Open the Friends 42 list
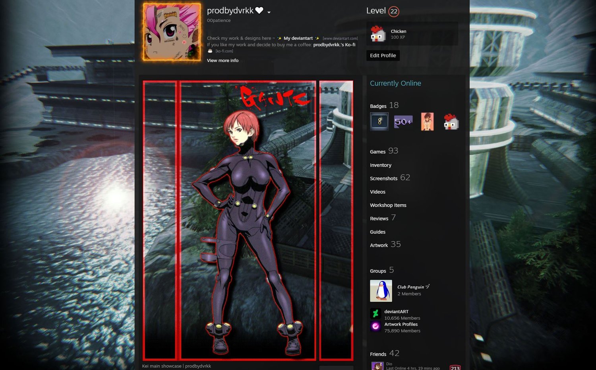The width and height of the screenshot is (596, 370). 385,353
